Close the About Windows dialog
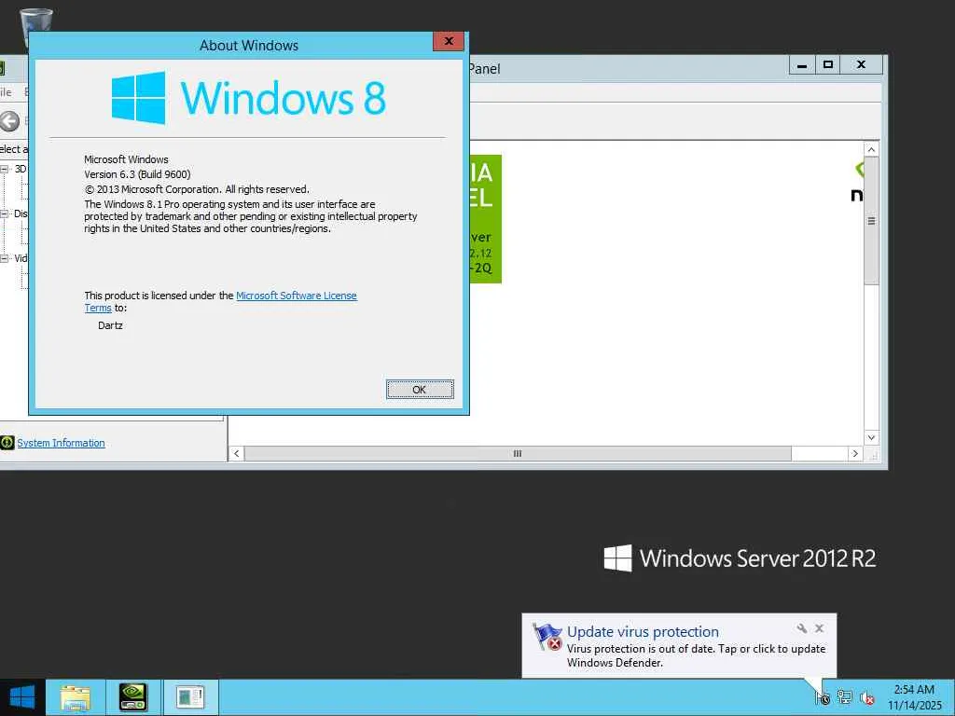 [x=449, y=41]
